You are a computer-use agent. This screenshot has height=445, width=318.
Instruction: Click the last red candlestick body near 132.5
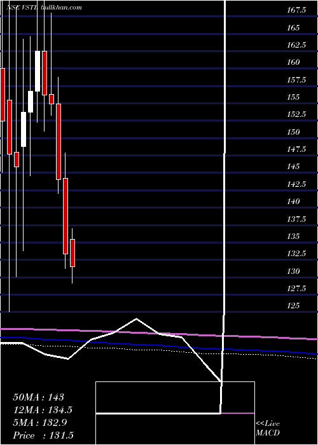(73, 253)
